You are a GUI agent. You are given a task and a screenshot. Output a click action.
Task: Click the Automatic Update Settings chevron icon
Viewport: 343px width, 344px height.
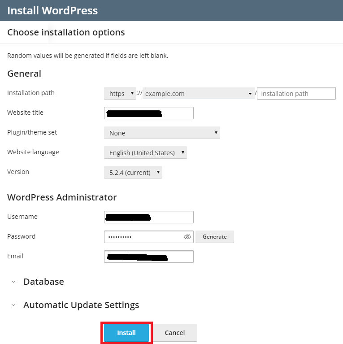click(13, 305)
